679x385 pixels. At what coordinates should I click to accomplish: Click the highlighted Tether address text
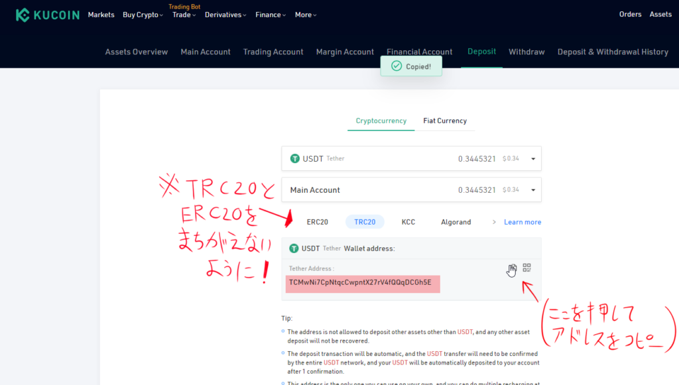pyautogui.click(x=360, y=282)
